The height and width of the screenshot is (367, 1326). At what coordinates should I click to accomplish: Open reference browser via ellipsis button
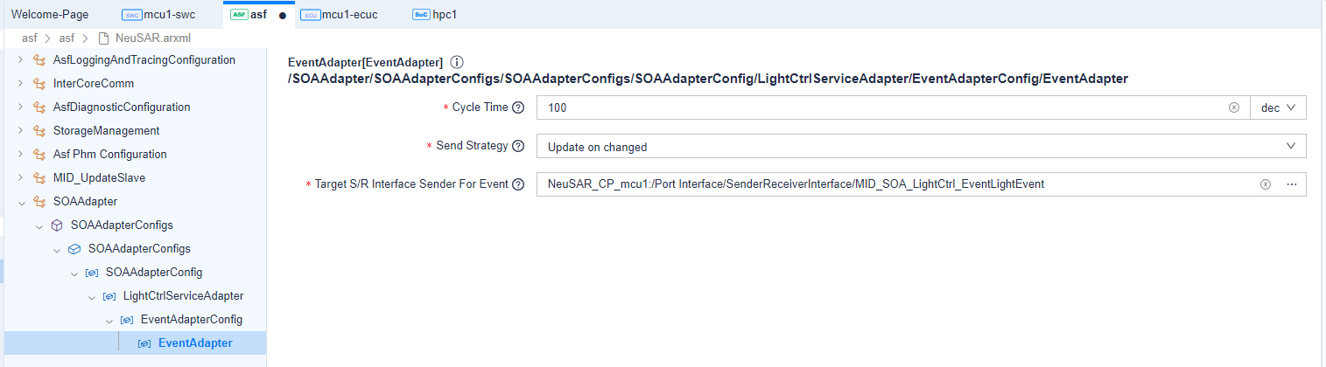tap(1291, 184)
